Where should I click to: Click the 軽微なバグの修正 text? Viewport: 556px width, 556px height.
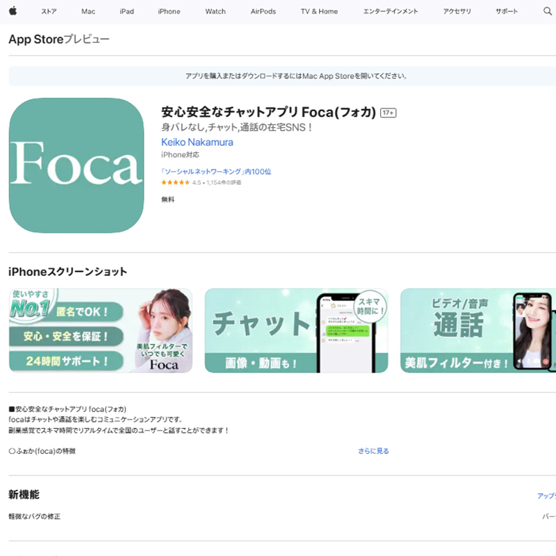[x=34, y=516]
